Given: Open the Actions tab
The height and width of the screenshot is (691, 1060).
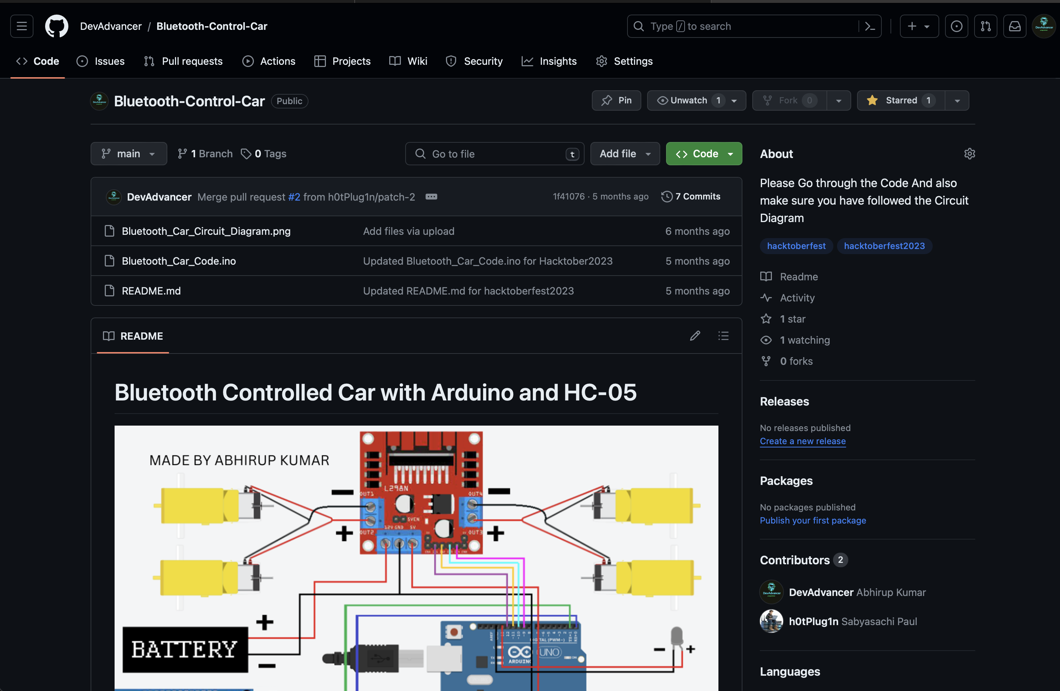Looking at the screenshot, I should click(268, 61).
